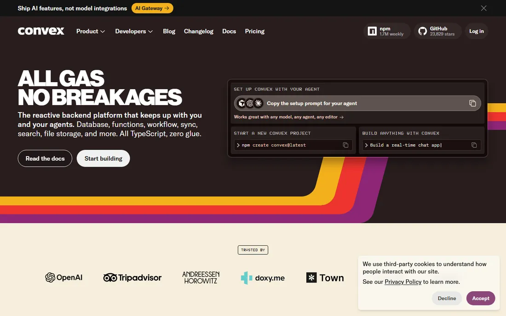This screenshot has width=506, height=316.
Task: Open the Changelog page
Action: point(198,31)
